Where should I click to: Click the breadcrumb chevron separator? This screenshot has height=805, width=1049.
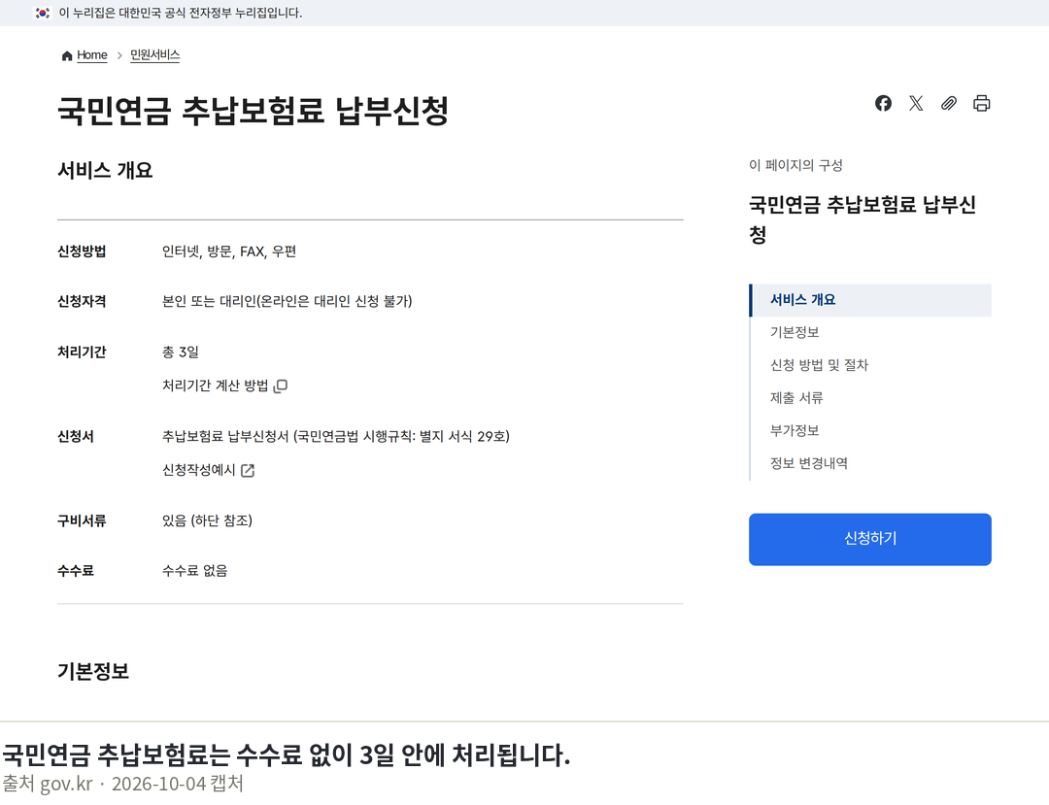119,55
